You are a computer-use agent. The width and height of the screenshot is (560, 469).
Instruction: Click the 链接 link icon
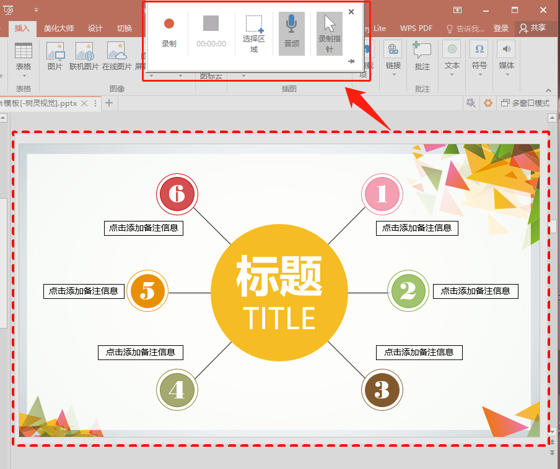[393, 49]
